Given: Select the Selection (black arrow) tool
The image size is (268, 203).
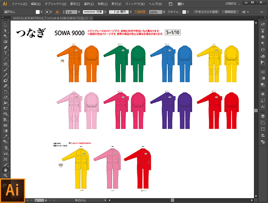Looking at the screenshot, I should pyautogui.click(x=5, y=25).
